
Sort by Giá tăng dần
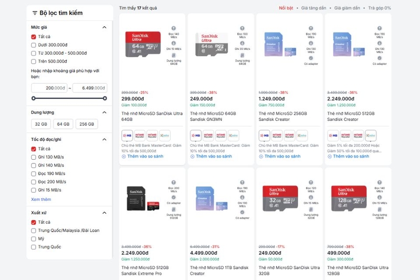tap(313, 8)
